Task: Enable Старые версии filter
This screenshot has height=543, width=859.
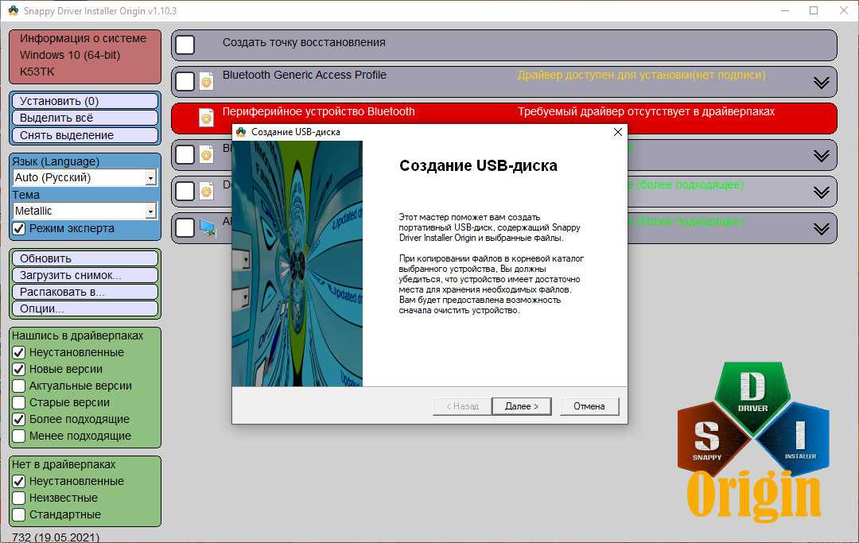Action: [18, 402]
